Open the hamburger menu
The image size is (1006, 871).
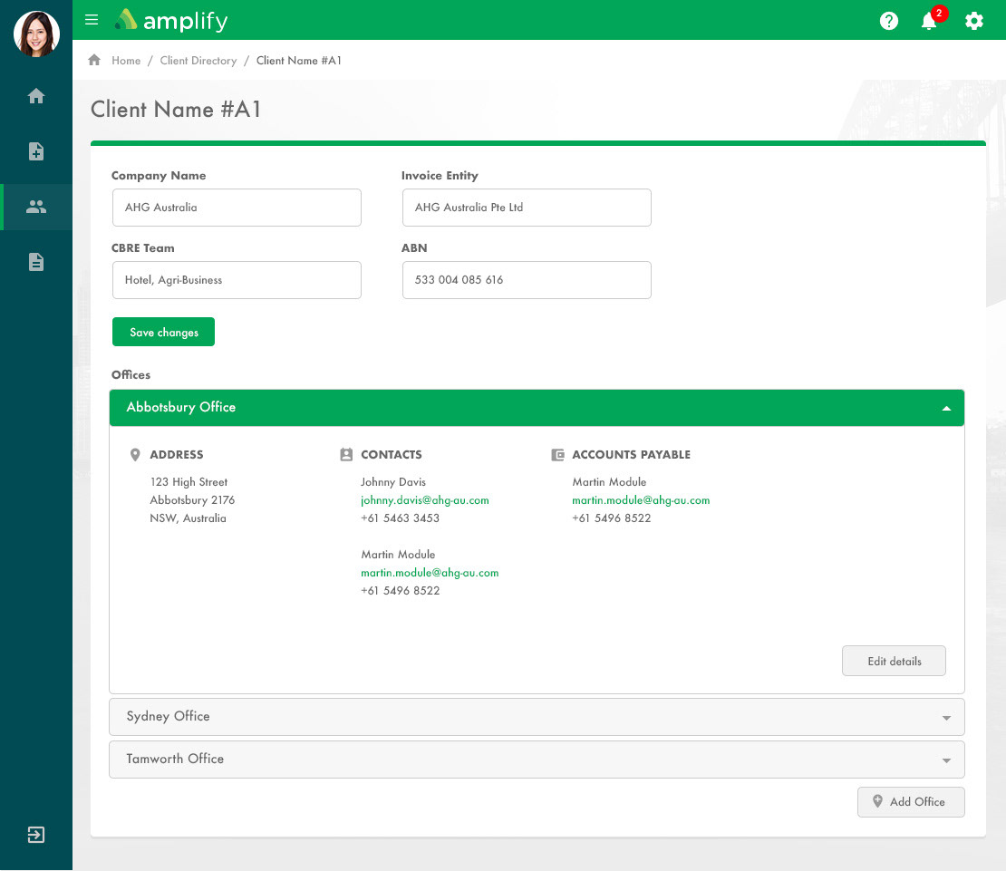pyautogui.click(x=92, y=19)
